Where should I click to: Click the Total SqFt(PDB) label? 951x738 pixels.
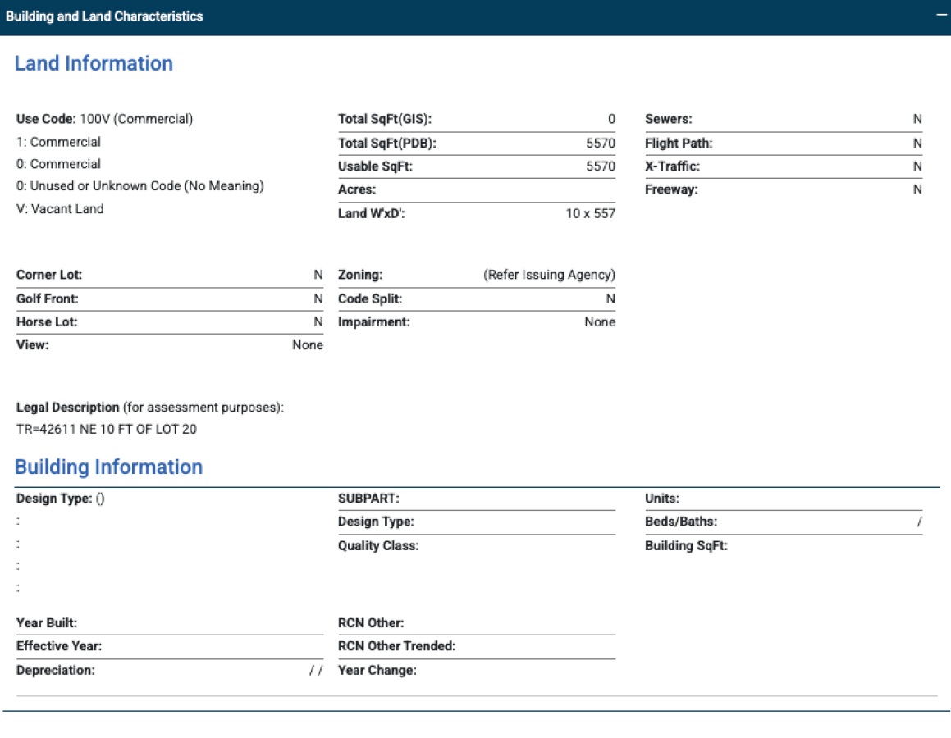pyautogui.click(x=386, y=143)
